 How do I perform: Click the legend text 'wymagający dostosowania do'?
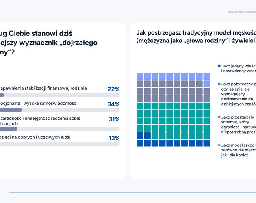click(237, 96)
